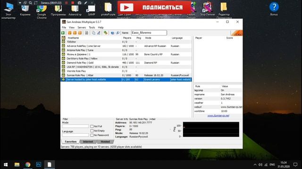The image size is (302, 169).
Task: Click the lagcomp rule row
Action: pos(218,90)
